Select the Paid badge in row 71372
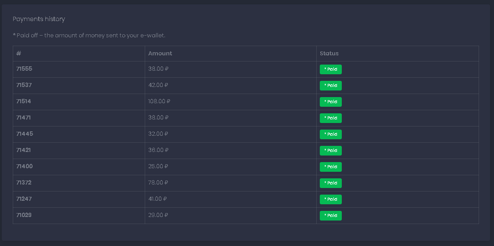 click(330, 183)
